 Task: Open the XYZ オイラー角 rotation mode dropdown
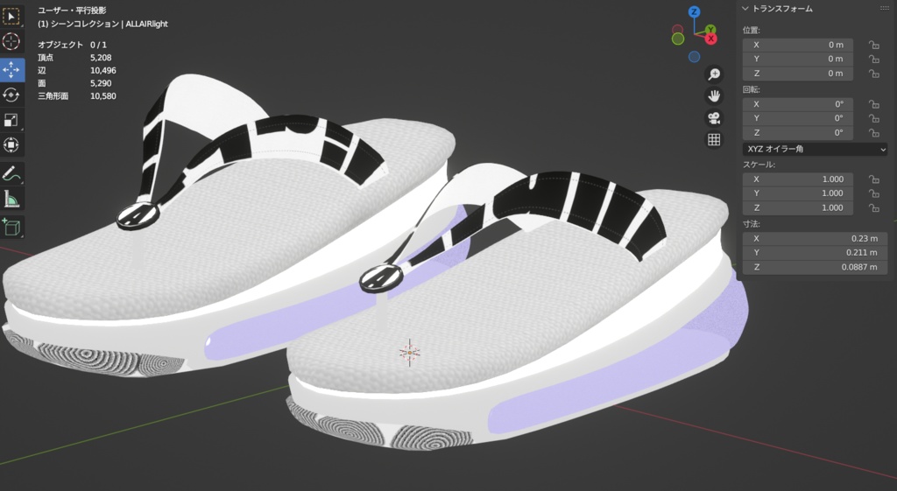click(x=815, y=149)
